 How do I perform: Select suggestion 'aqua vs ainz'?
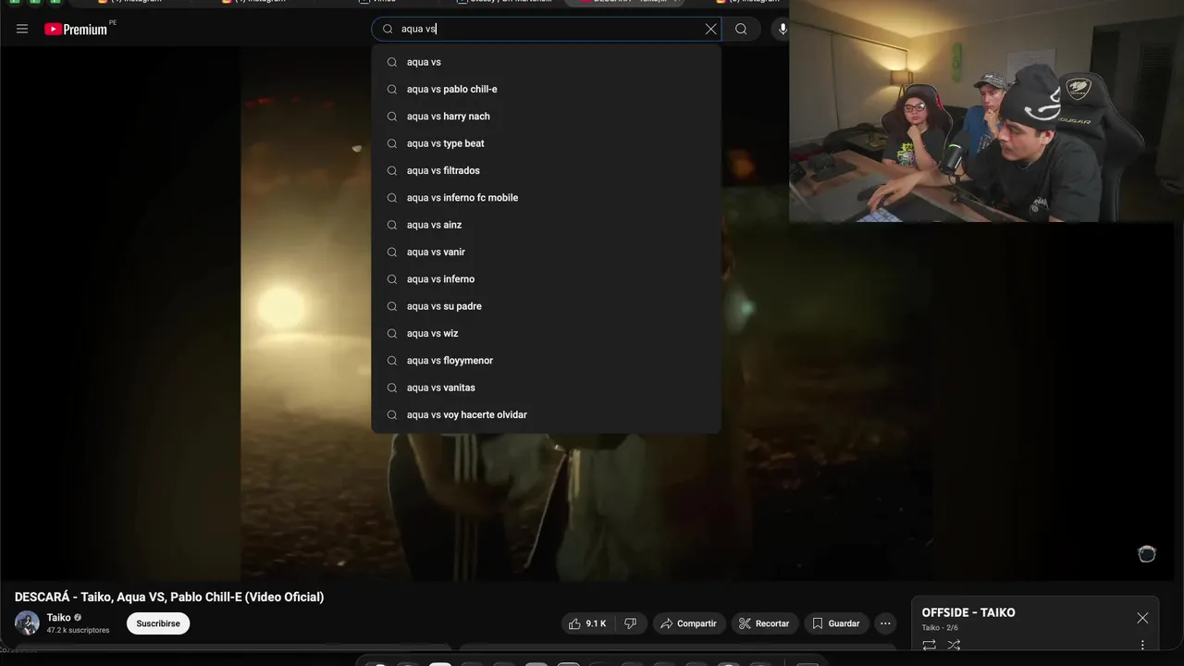pyautogui.click(x=546, y=225)
